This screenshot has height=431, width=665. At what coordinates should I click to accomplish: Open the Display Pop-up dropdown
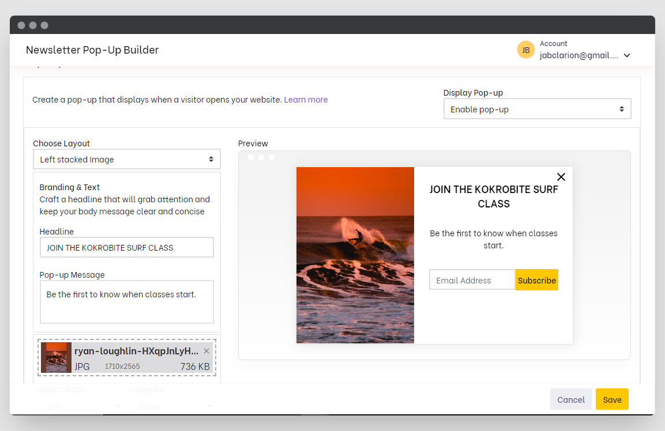(x=537, y=109)
